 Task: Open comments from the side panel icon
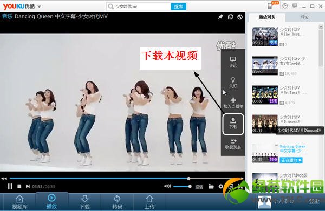pos(233,62)
